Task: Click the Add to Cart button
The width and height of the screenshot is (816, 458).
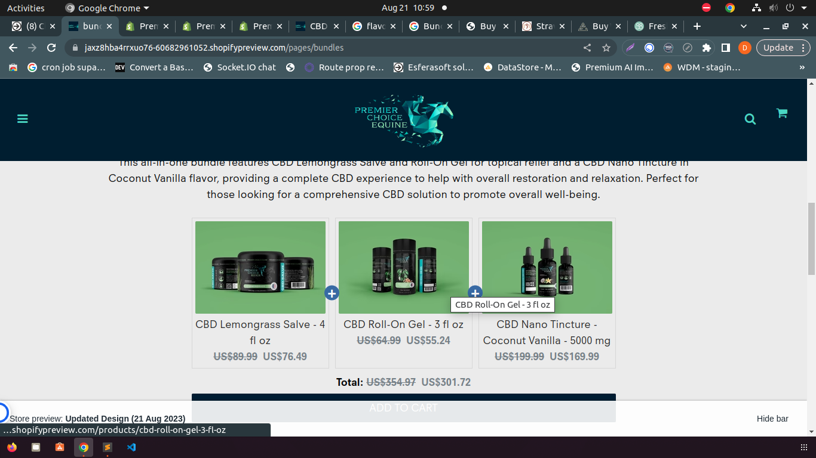Action: click(403, 408)
